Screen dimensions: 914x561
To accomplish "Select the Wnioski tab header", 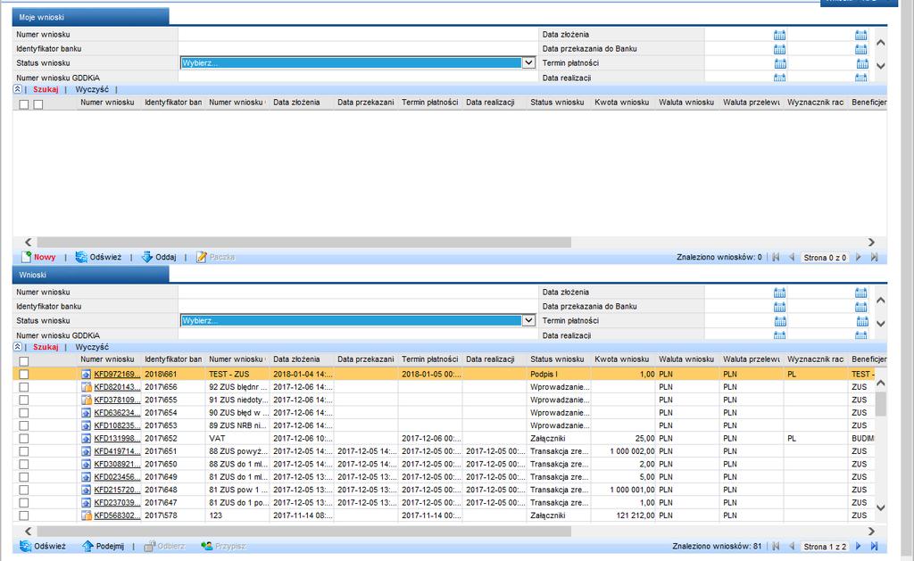I will point(90,275).
